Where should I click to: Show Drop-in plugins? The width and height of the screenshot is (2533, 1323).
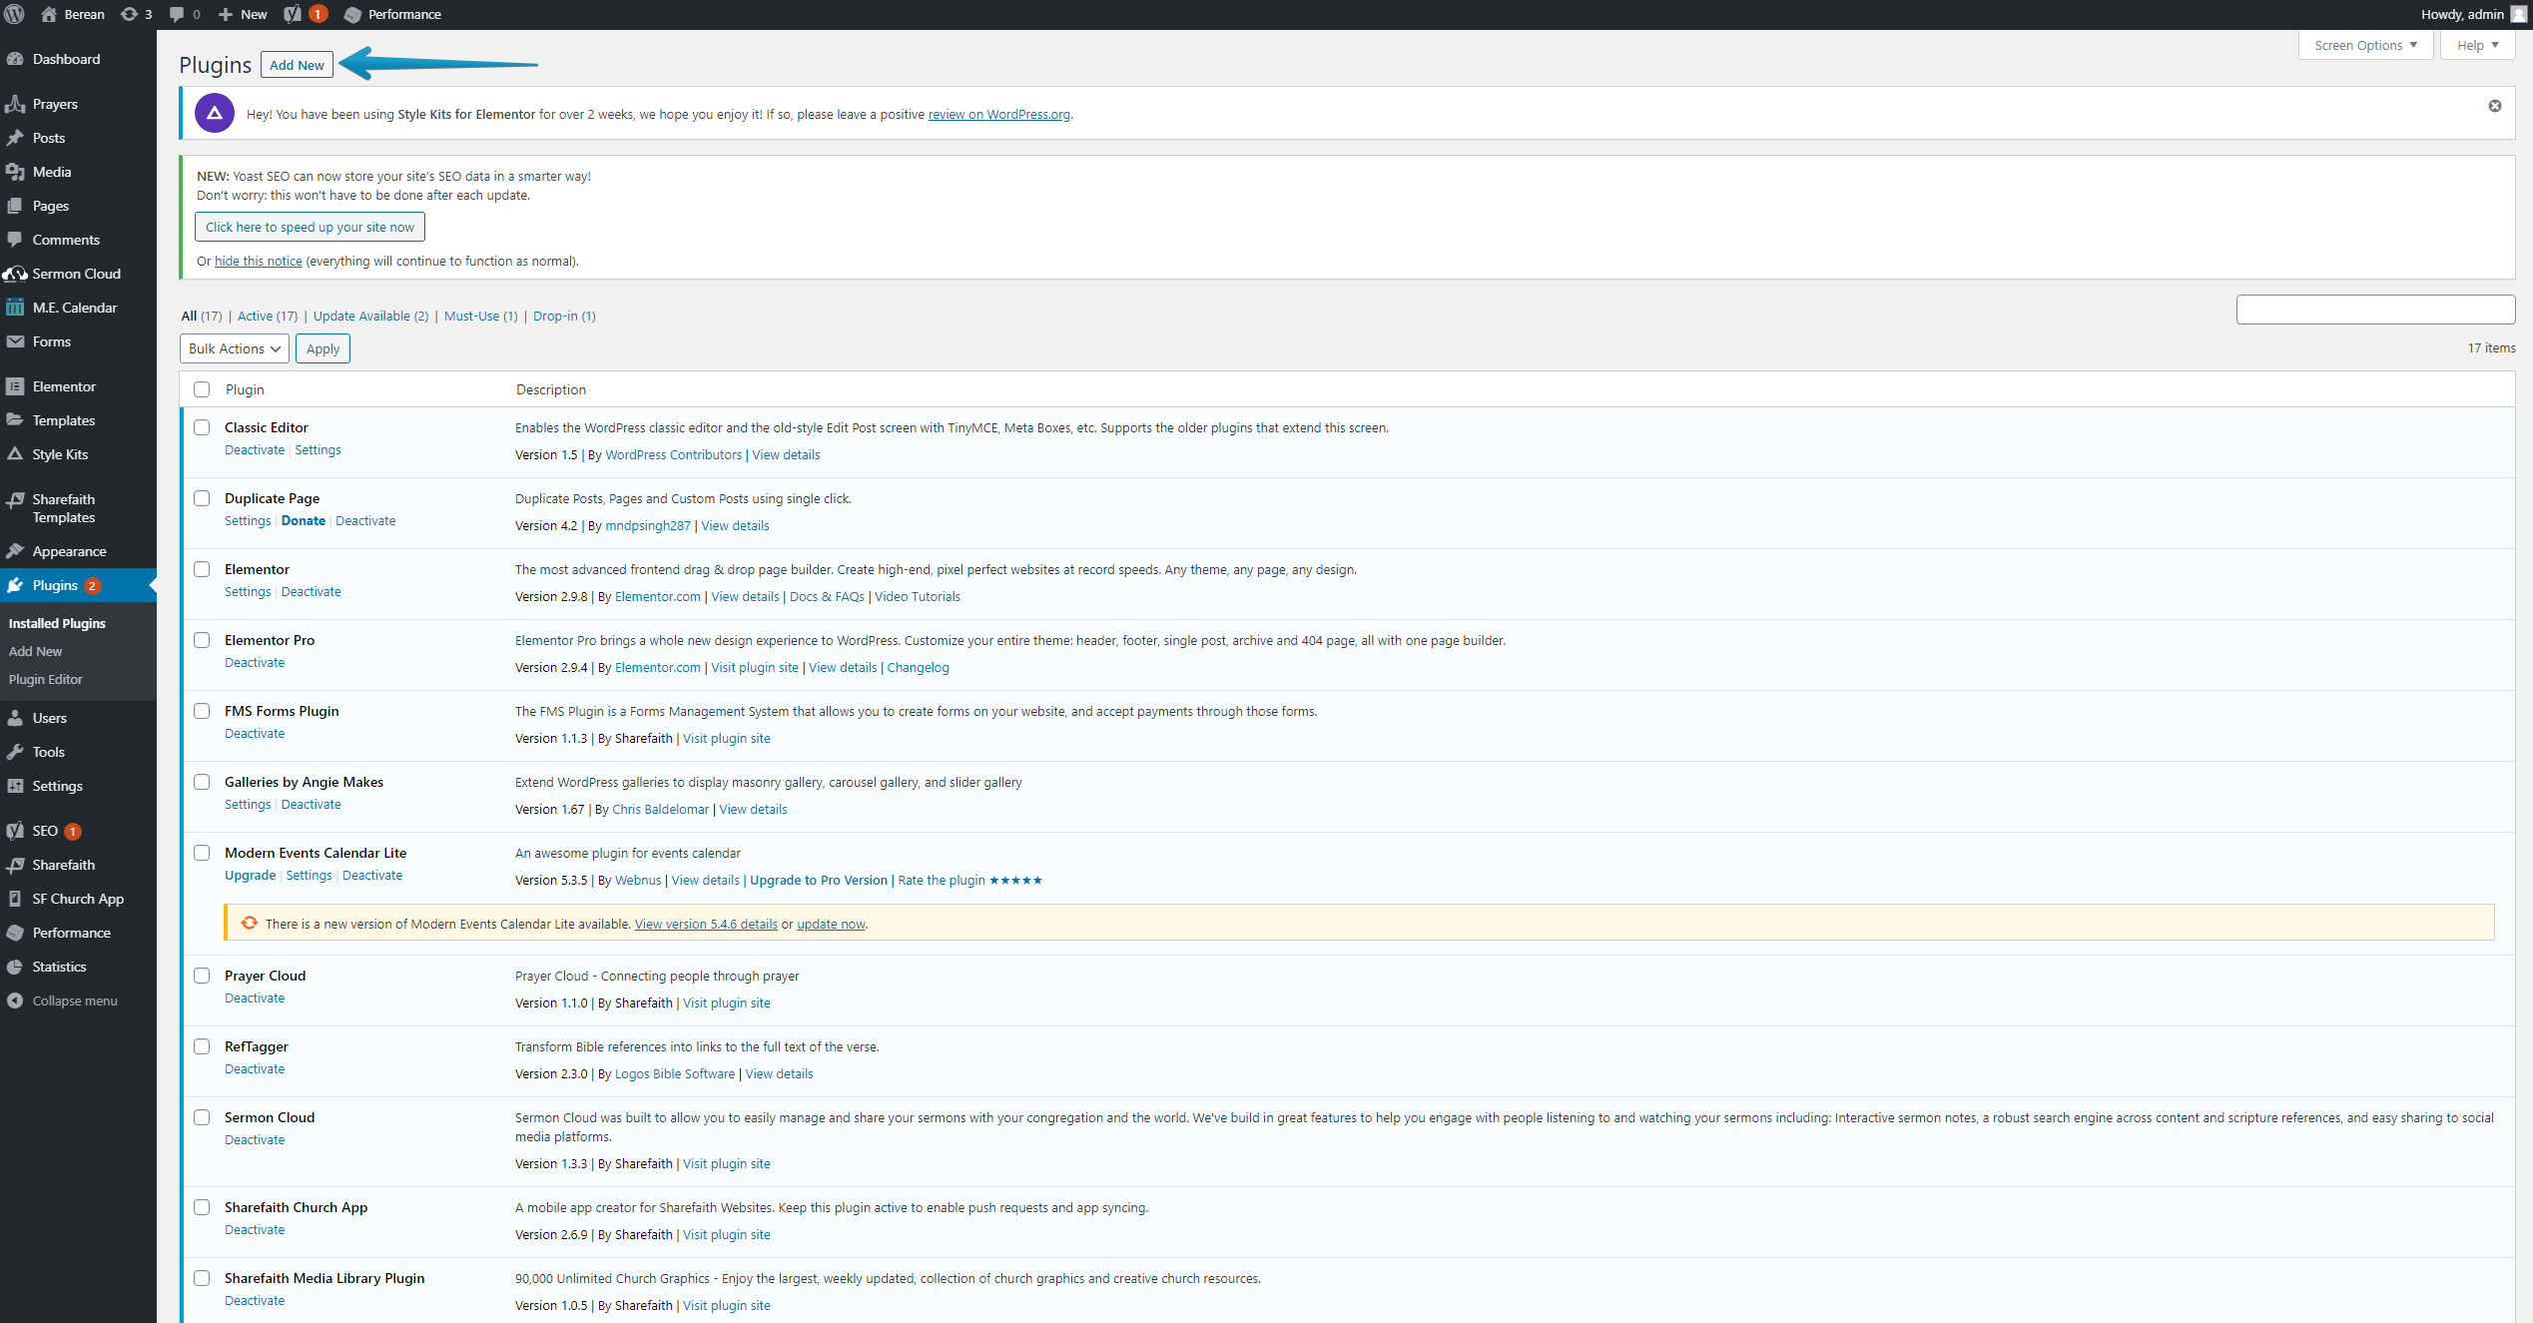point(564,316)
